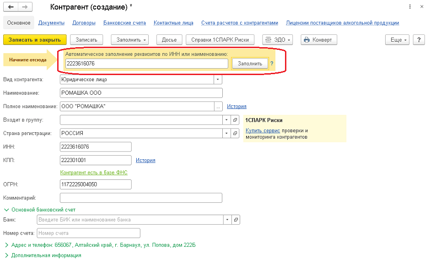Image resolution: width=430 pixels, height=265 pixels.
Task: Click the back navigation arrow
Action: pos(11,7)
